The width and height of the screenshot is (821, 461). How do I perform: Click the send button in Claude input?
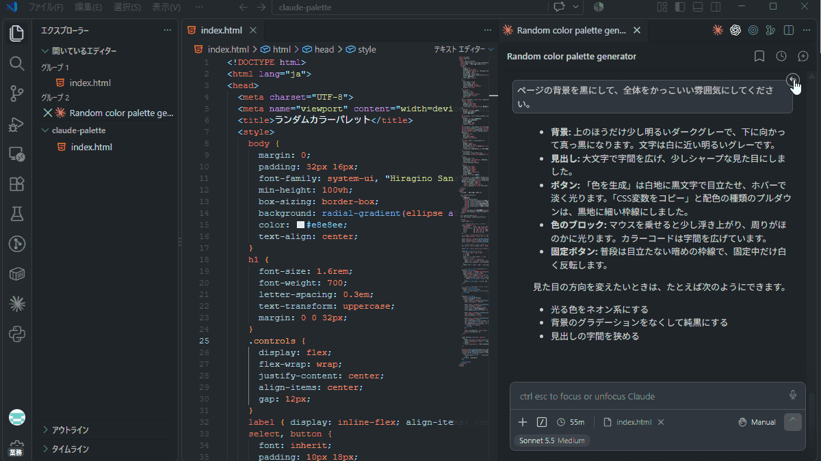pyautogui.click(x=793, y=422)
